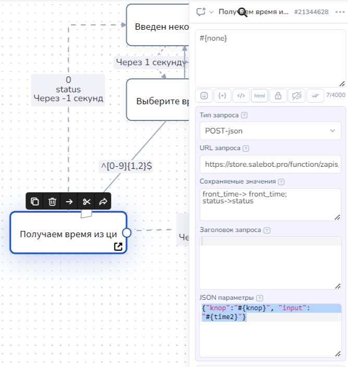The image size is (348, 367).
Task: Click the scissors icon above the block
Action: [x=86, y=201]
